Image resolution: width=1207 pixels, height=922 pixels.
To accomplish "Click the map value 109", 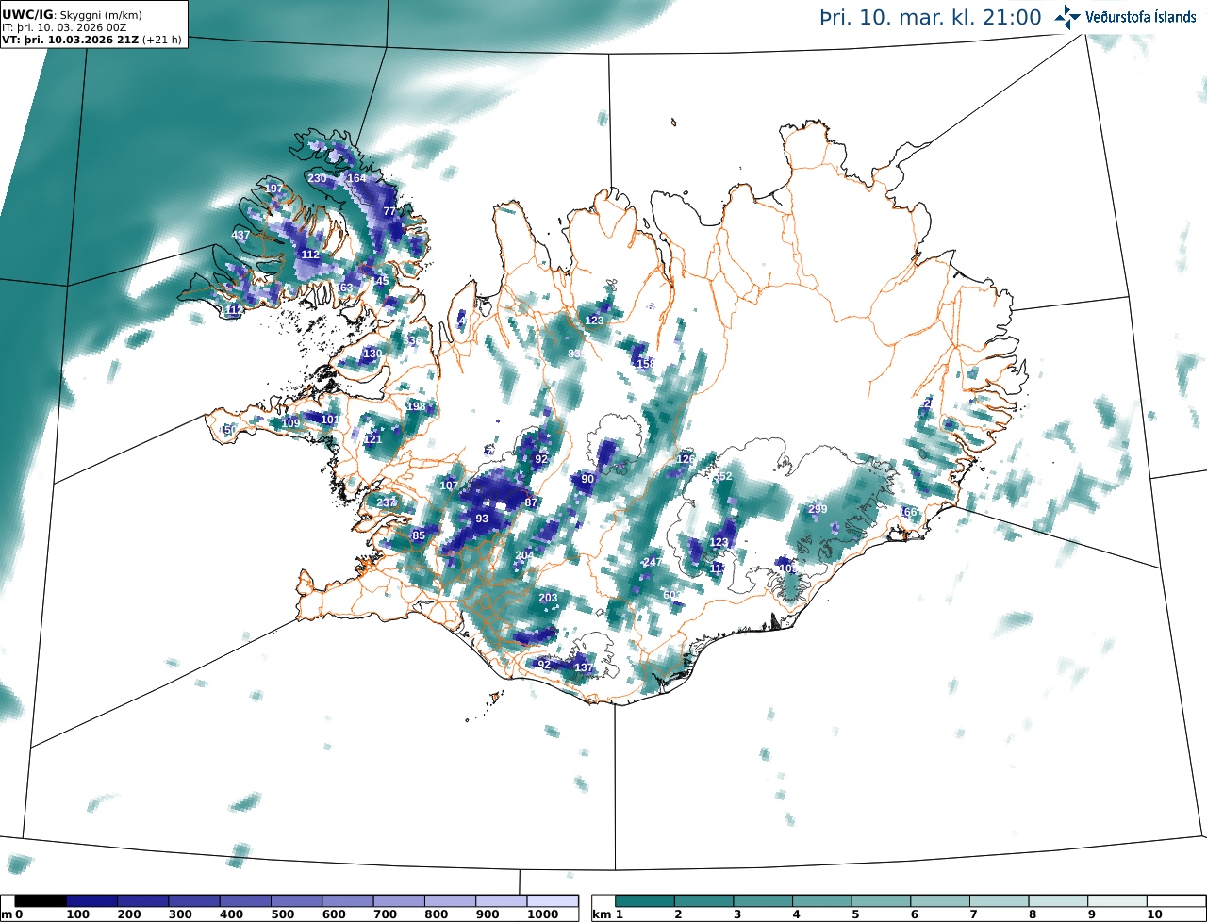I will click(x=291, y=423).
